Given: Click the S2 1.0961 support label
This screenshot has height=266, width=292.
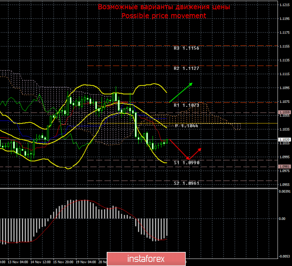Looking at the screenshot, I should [x=186, y=183].
